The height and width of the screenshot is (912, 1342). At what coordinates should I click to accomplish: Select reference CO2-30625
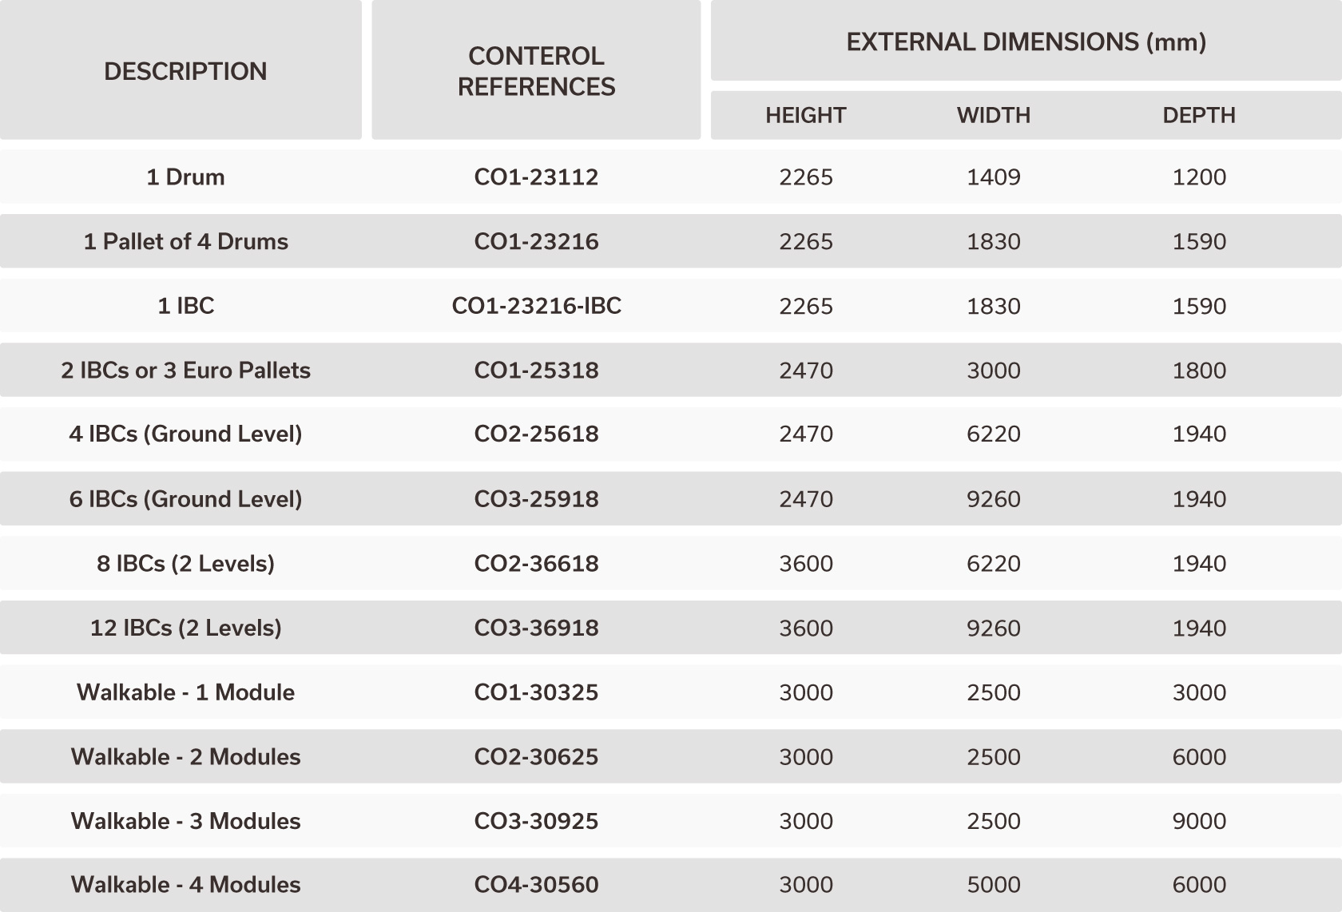click(536, 757)
